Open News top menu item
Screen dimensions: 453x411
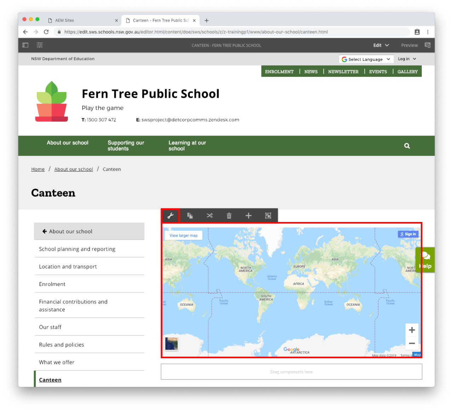point(311,72)
